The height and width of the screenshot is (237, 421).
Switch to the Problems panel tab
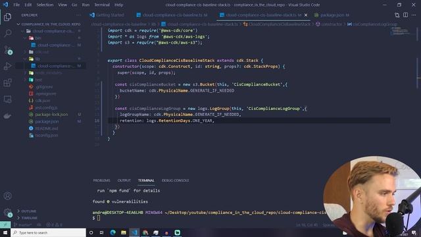[101, 180]
